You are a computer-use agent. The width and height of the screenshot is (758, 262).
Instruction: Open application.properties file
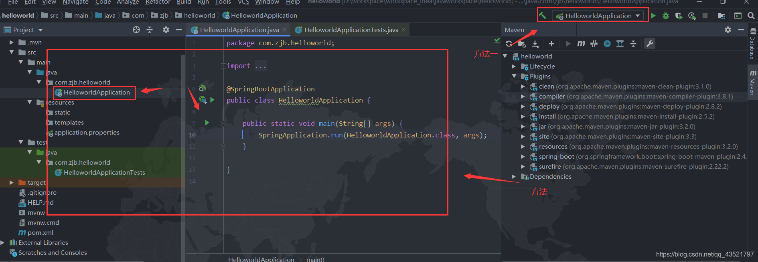point(87,132)
